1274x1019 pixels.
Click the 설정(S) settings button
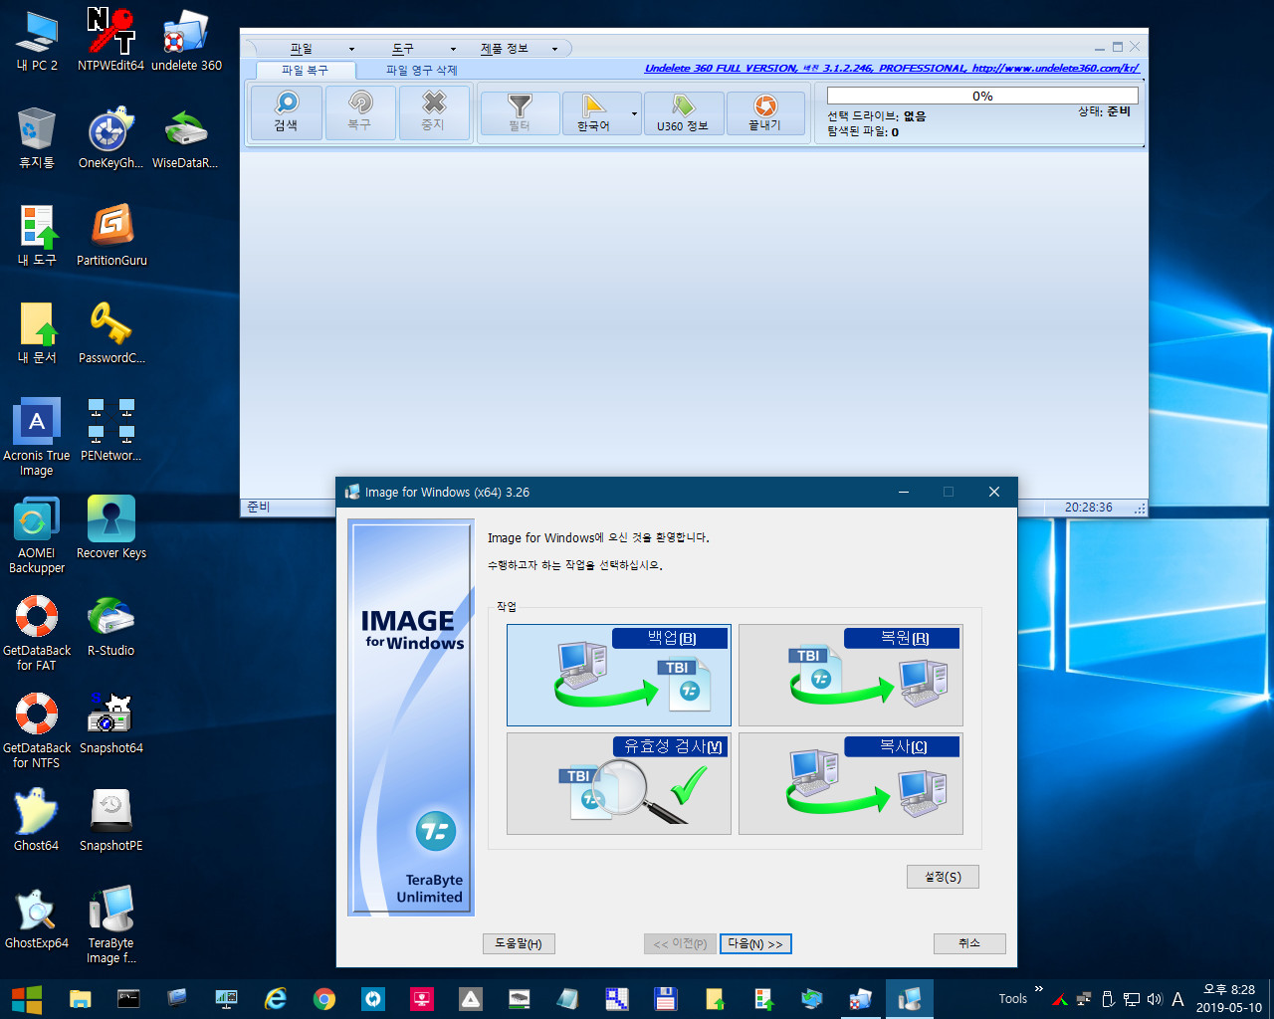(x=943, y=877)
